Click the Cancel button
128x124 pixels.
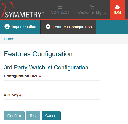(51, 116)
